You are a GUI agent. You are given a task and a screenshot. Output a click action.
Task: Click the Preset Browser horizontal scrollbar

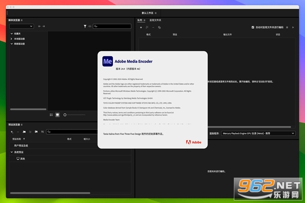[50, 193]
